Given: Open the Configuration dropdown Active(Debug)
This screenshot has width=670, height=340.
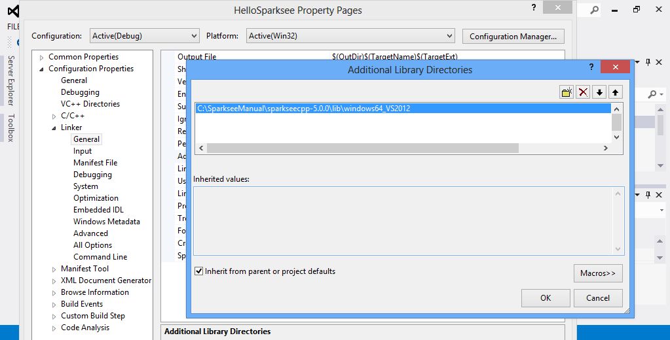Looking at the screenshot, I should click(145, 36).
